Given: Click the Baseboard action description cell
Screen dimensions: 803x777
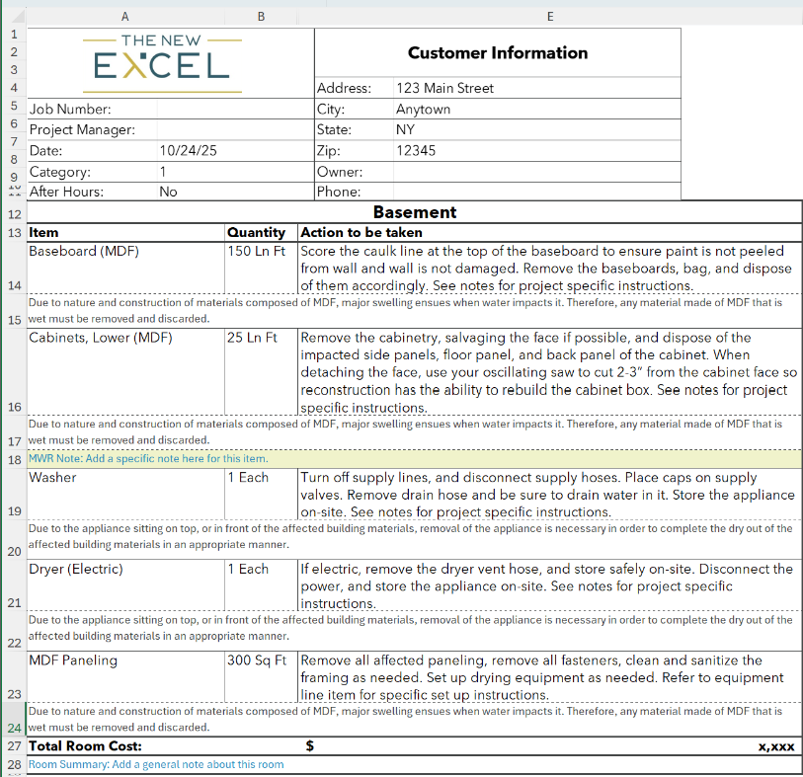Looking at the screenshot, I should tap(550, 268).
